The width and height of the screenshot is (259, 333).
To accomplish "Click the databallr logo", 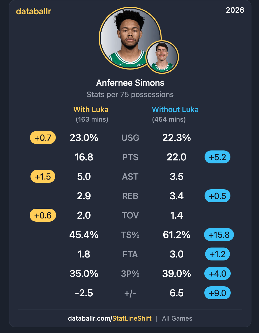I will coord(33,11).
